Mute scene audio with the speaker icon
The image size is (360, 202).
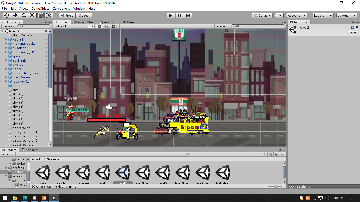coord(106,26)
